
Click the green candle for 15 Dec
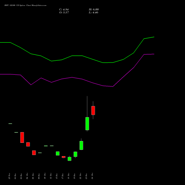click(x=58, y=154)
